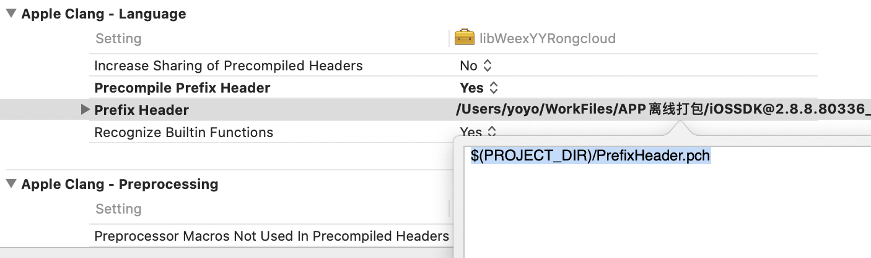Expand the Prefix Header disclosure triangle
The image size is (871, 258).
click(85, 110)
